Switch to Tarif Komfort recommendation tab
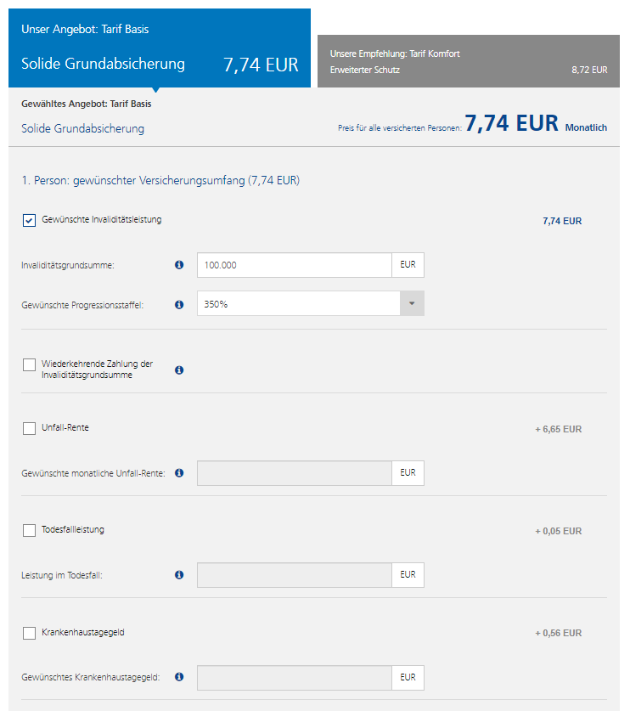 pyautogui.click(x=469, y=61)
